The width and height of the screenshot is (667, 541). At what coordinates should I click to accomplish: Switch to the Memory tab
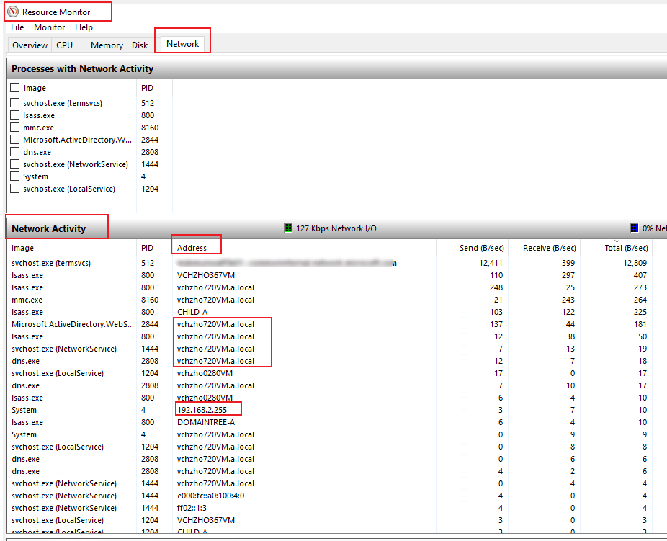click(x=107, y=45)
